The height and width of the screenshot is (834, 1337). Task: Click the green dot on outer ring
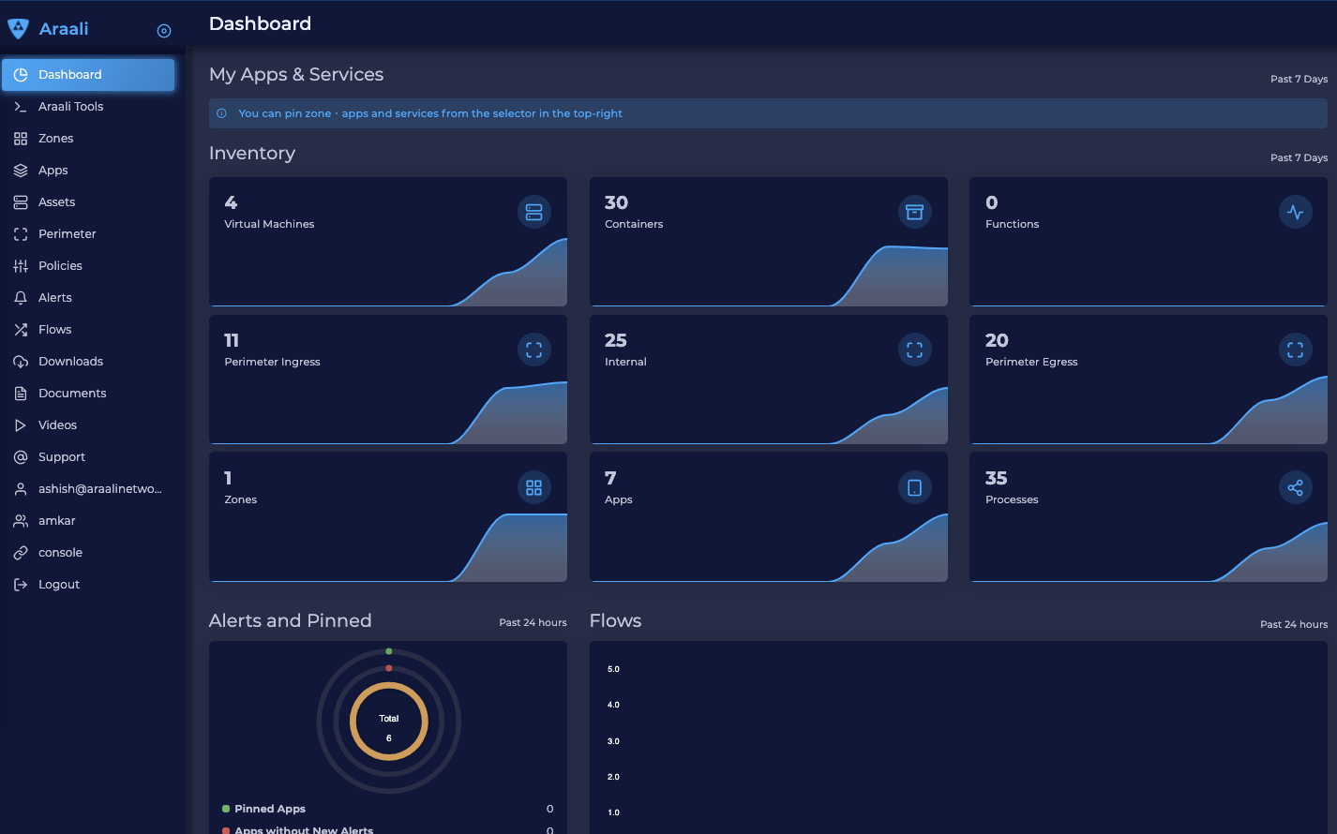pos(389,651)
